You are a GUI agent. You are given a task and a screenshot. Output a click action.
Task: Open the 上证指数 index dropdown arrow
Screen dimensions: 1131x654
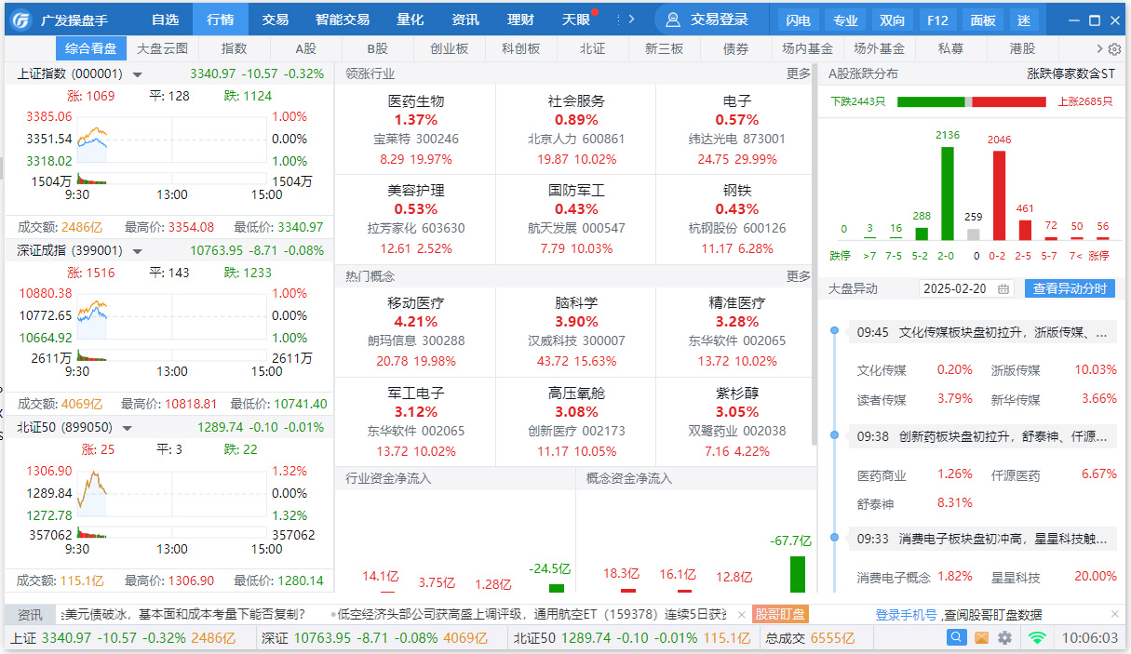[x=136, y=74]
